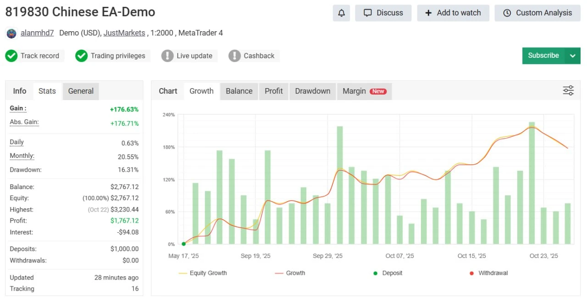Screen dimensions: 587x302
Task: Click the notification bell icon
Action: (x=341, y=13)
